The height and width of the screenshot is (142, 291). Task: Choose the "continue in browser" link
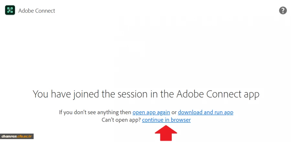click(x=166, y=120)
